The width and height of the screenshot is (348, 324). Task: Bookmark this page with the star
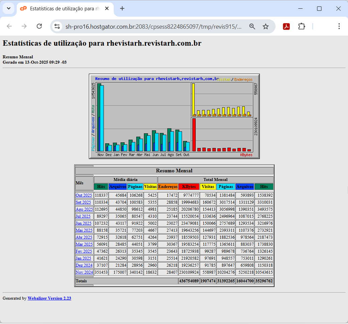pos(266,26)
